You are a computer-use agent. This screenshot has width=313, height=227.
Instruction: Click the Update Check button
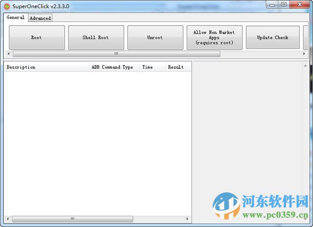[x=273, y=38]
